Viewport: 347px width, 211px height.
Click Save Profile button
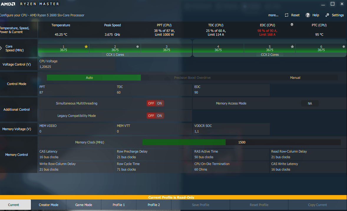(x=201, y=205)
